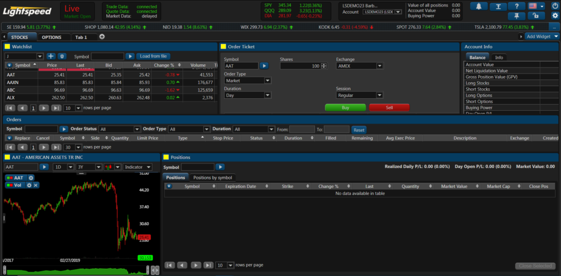561x276 pixels.
Task: Click the power logout icon
Action: [555, 6]
